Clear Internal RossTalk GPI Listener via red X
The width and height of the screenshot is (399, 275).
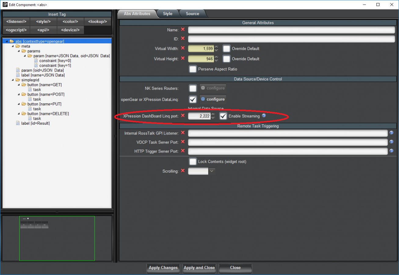coord(183,133)
